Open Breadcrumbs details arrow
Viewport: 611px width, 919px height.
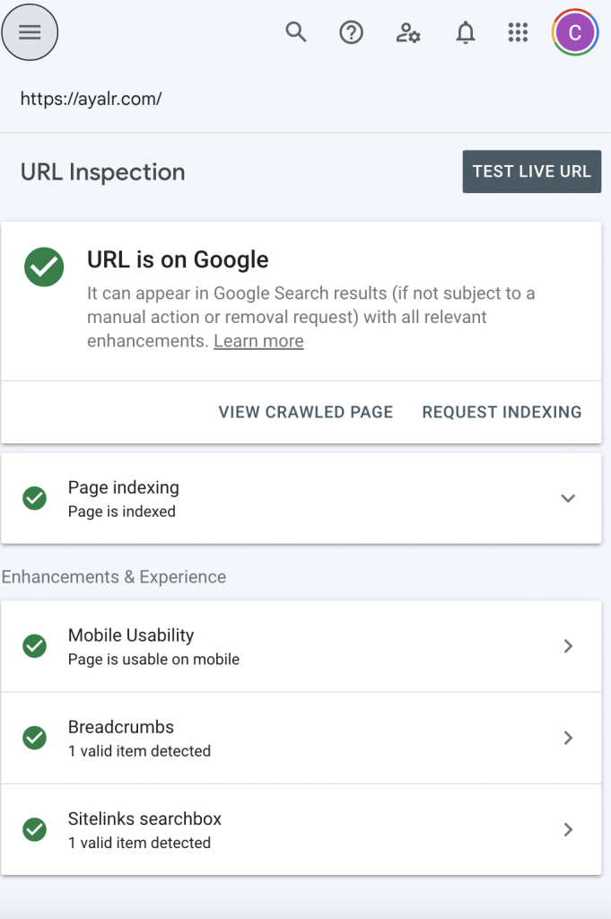click(x=568, y=738)
